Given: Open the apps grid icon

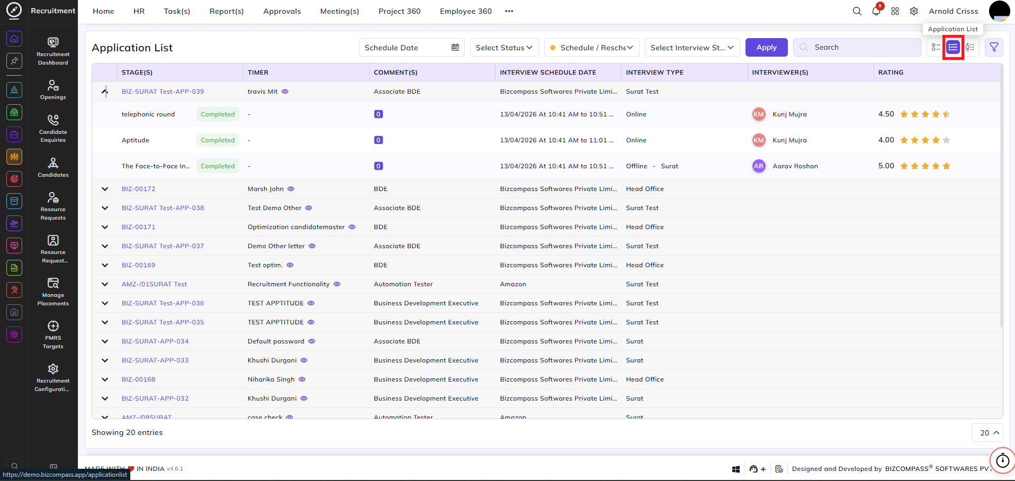Looking at the screenshot, I should 895,11.
